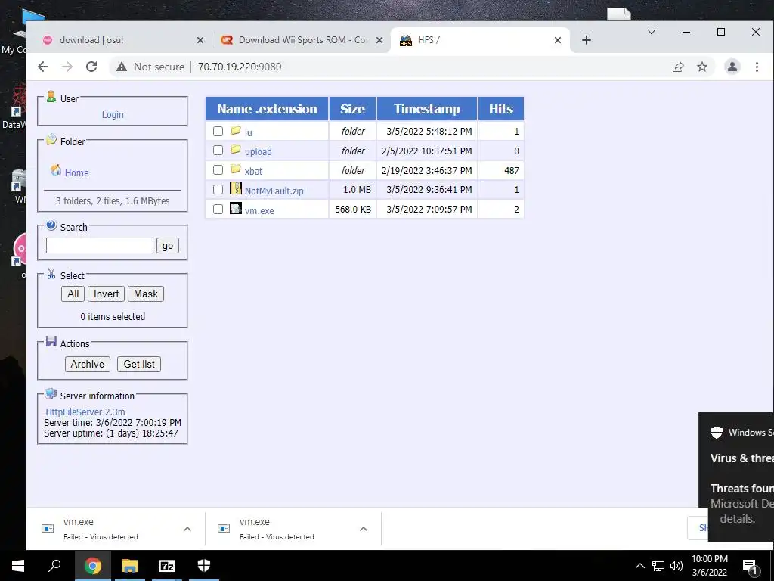Sort by Hits column header
Image resolution: width=774 pixels, height=581 pixels.
[501, 109]
